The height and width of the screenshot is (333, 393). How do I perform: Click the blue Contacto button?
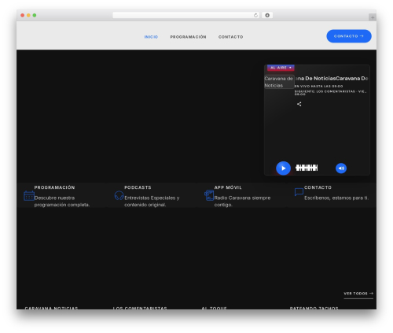pos(349,36)
